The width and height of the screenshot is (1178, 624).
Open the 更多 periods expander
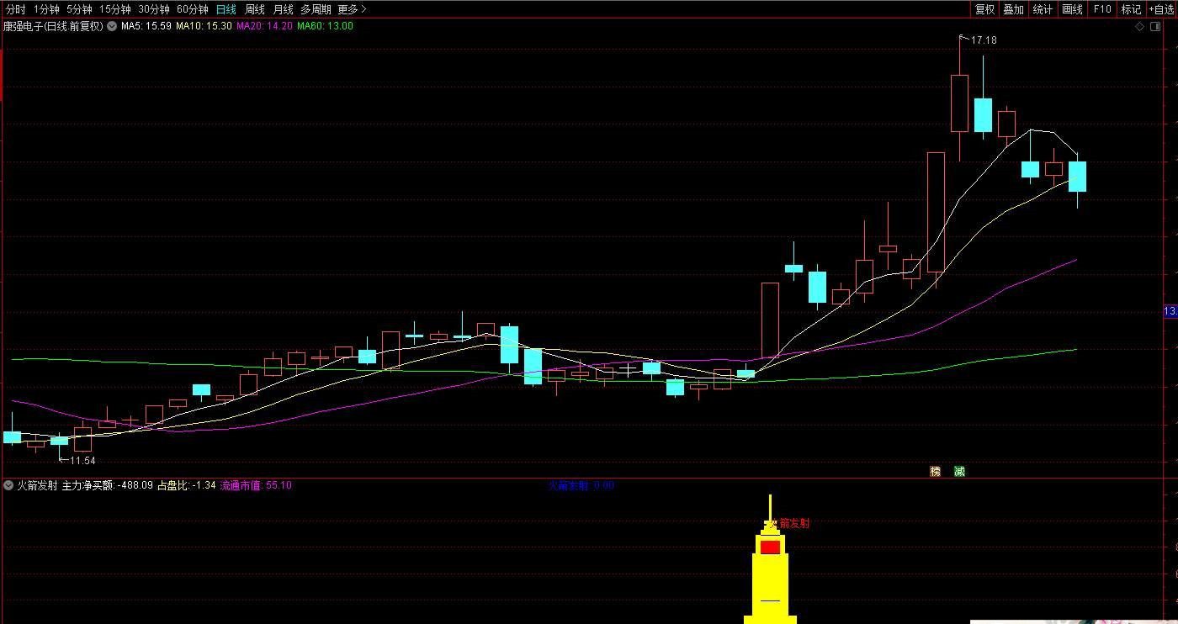pos(352,9)
